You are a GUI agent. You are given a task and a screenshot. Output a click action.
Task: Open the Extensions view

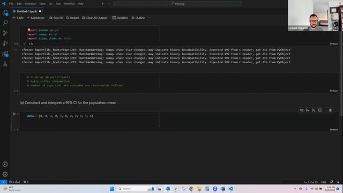(5, 54)
